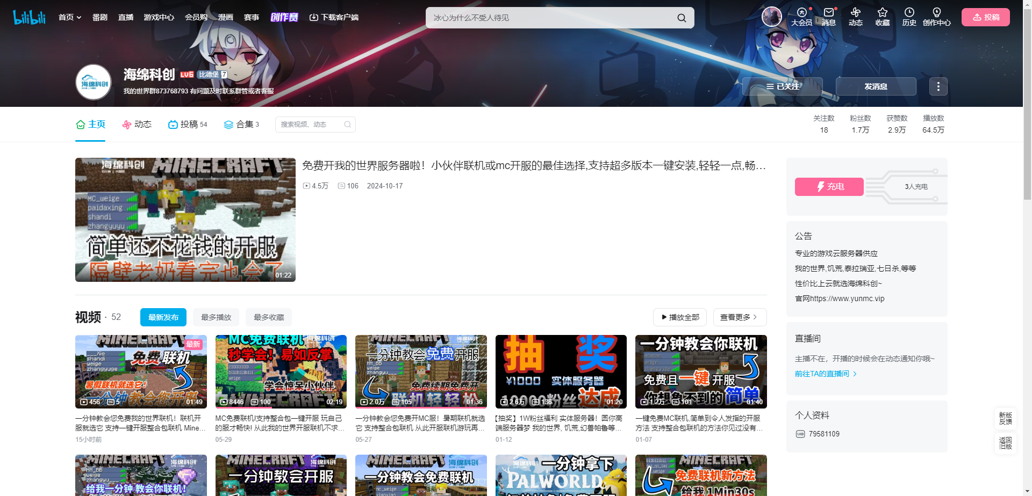This screenshot has height=496, width=1032.
Task: Click 发消息 send message button
Action: [876, 86]
